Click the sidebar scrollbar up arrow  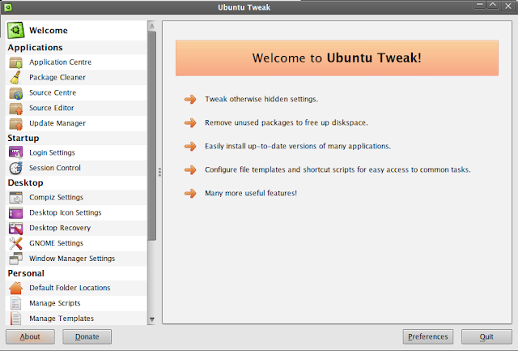[152, 26]
